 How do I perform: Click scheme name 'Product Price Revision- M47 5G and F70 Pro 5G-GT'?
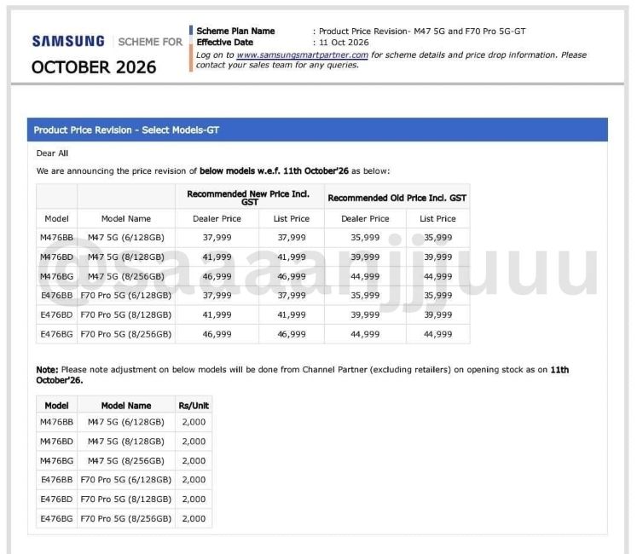[x=422, y=31]
